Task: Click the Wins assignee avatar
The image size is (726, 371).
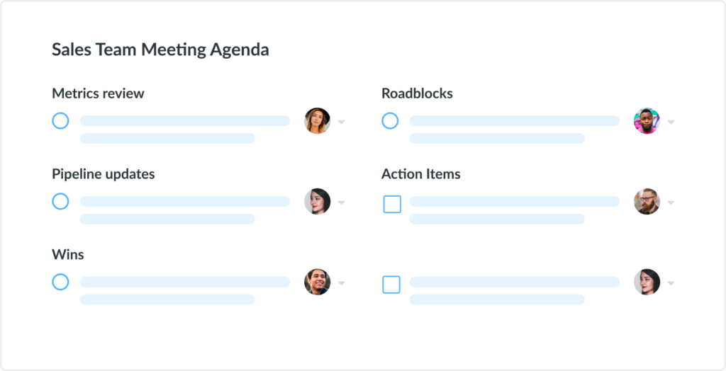Action: pyautogui.click(x=317, y=282)
